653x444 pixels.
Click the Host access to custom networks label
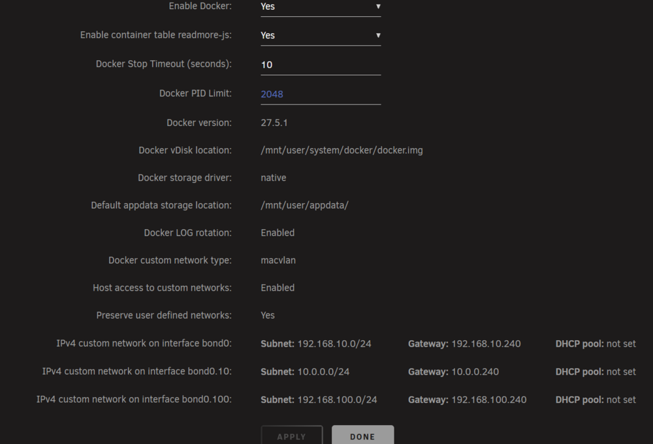tap(162, 288)
